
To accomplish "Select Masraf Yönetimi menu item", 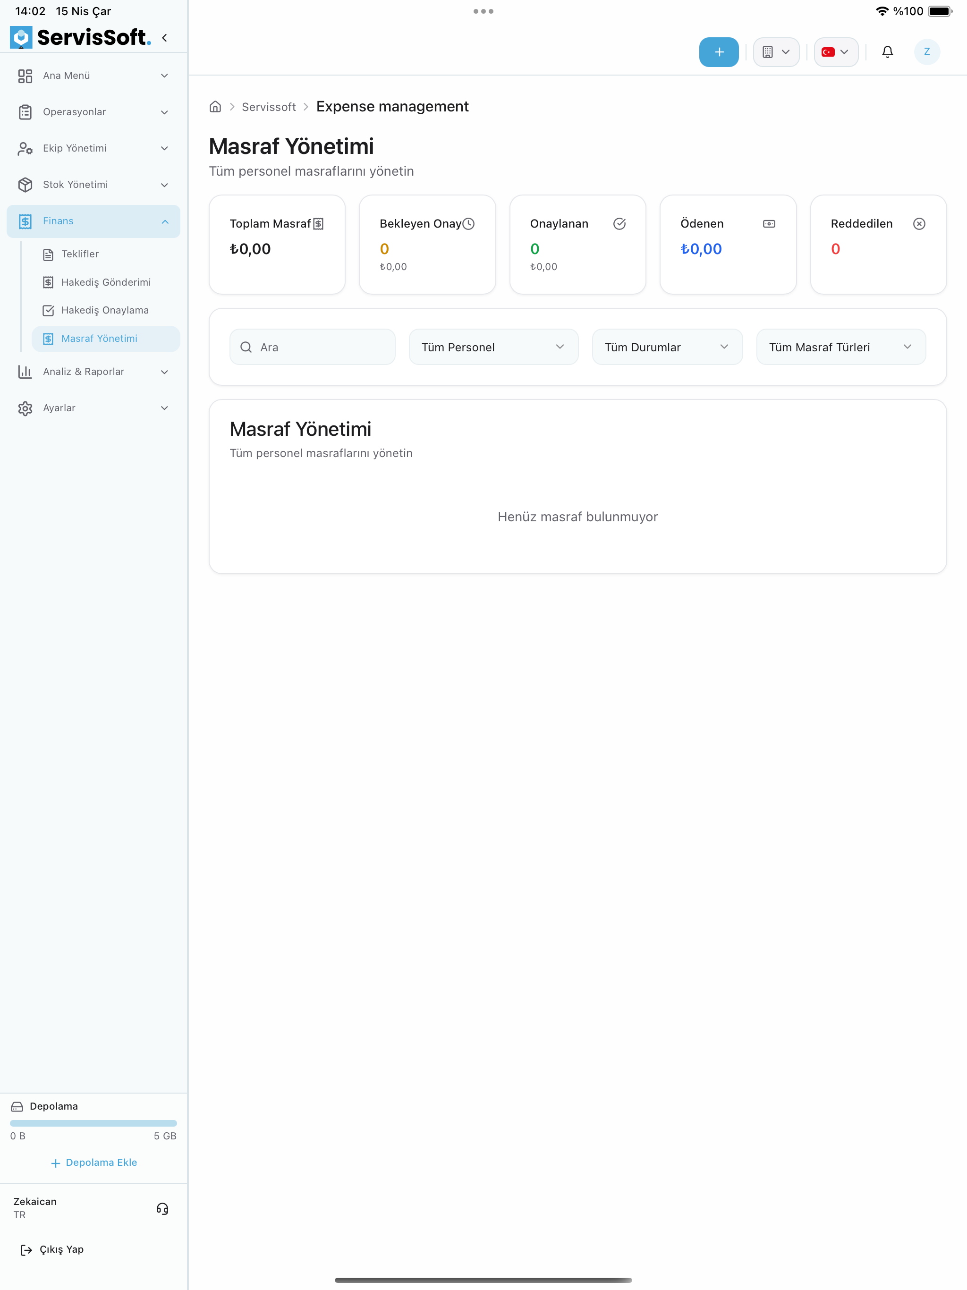I will pyautogui.click(x=106, y=339).
